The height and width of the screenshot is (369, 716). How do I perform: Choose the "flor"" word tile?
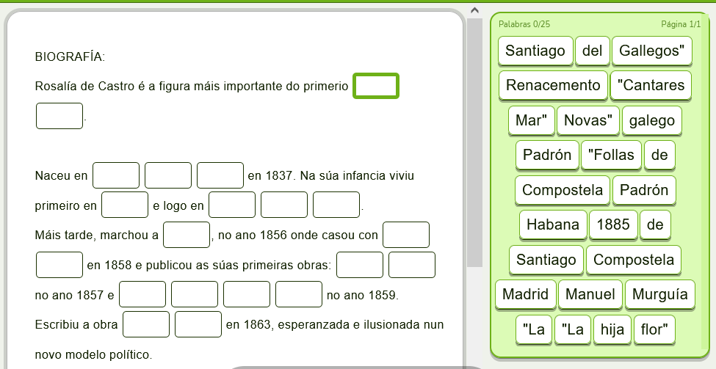pyautogui.click(x=655, y=329)
